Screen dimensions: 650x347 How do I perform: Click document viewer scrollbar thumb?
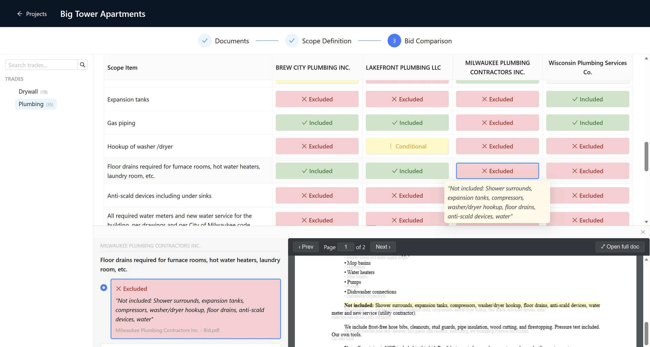pyautogui.click(x=646, y=333)
